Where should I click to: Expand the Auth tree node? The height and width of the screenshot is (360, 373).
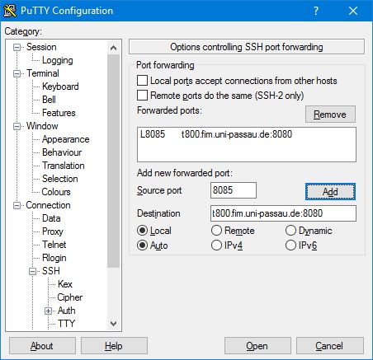tap(48, 311)
